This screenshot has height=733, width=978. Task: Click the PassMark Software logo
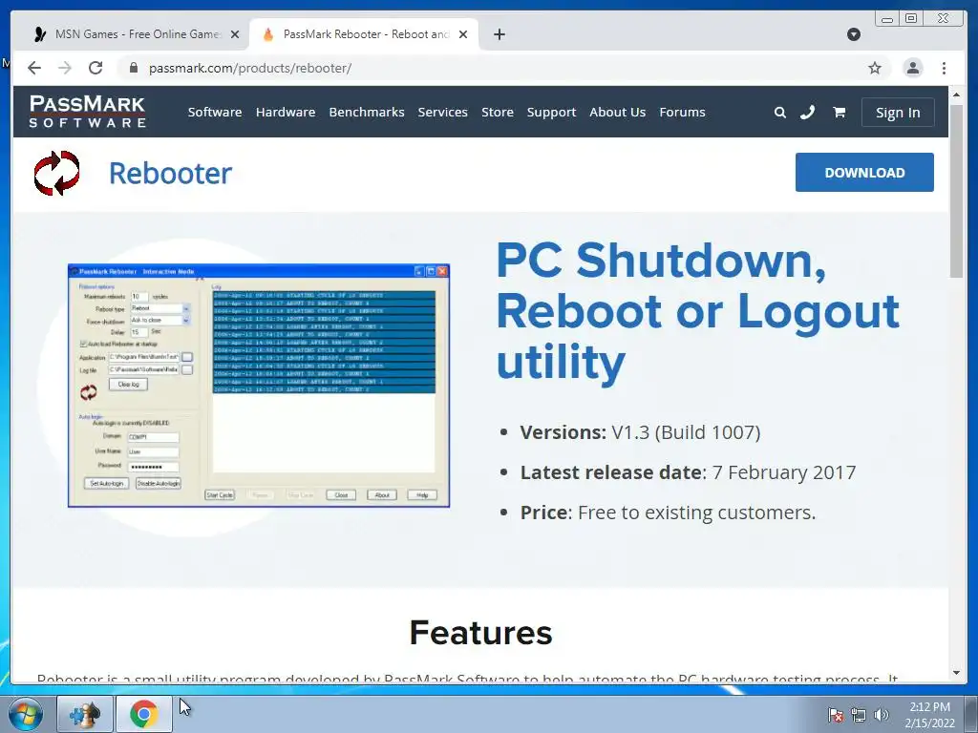point(87,112)
